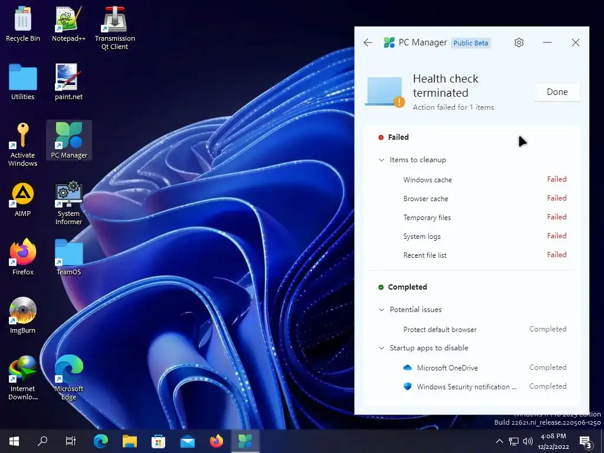Image resolution: width=604 pixels, height=453 pixels.
Task: Select the paint.net desktop shortcut
Action: pos(68,82)
